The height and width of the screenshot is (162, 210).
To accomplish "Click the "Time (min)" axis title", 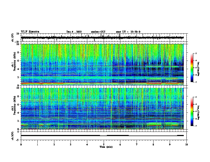I will (x=106, y=147).
